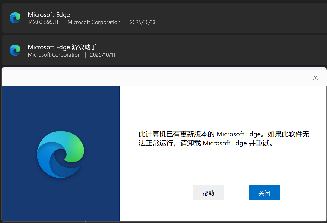Minimize the Microsoft Edge installer dialog
Screen dimensions: 327x223
(297, 78)
